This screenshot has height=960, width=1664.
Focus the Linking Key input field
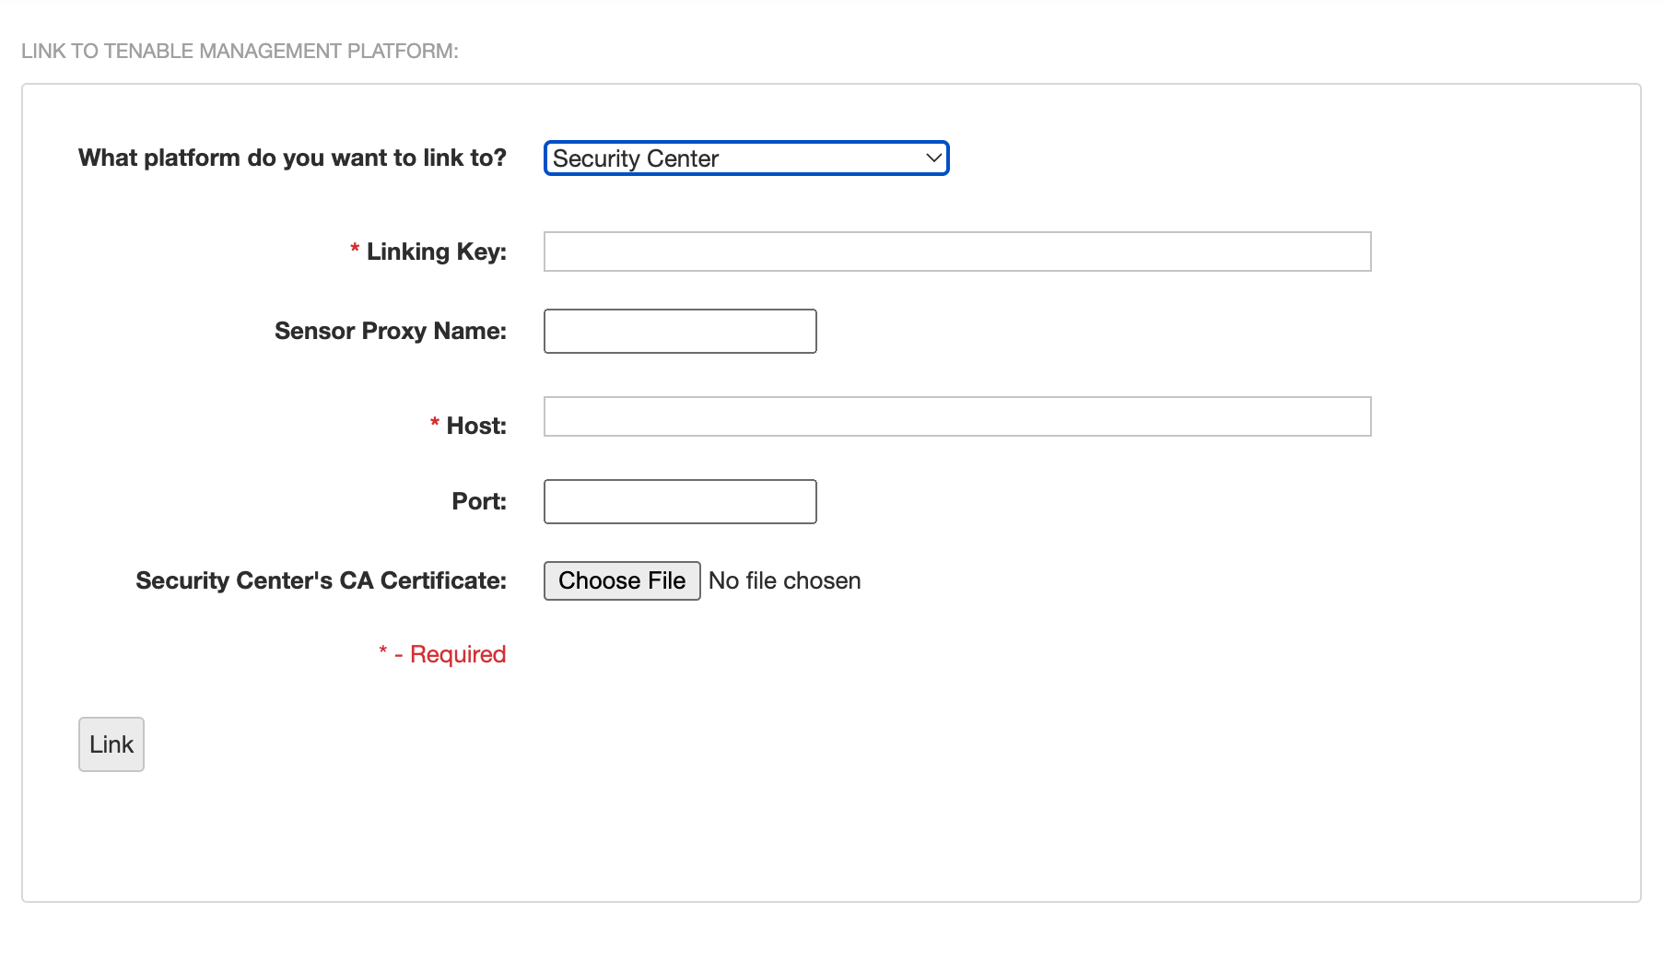tap(956, 252)
